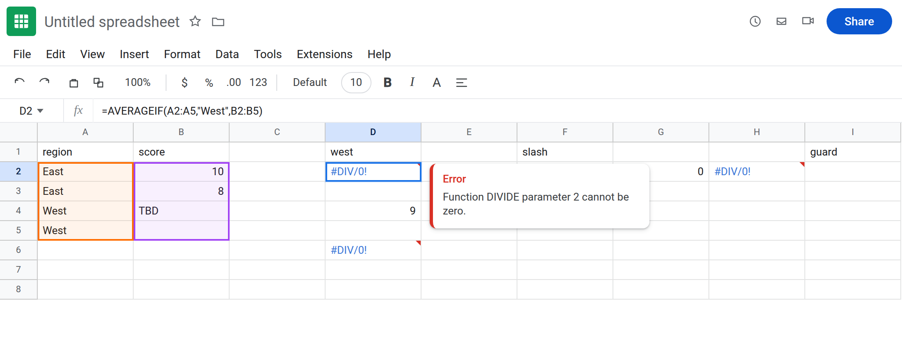This screenshot has width=902, height=352.
Task: Open the horizontal align options
Action: tap(462, 83)
